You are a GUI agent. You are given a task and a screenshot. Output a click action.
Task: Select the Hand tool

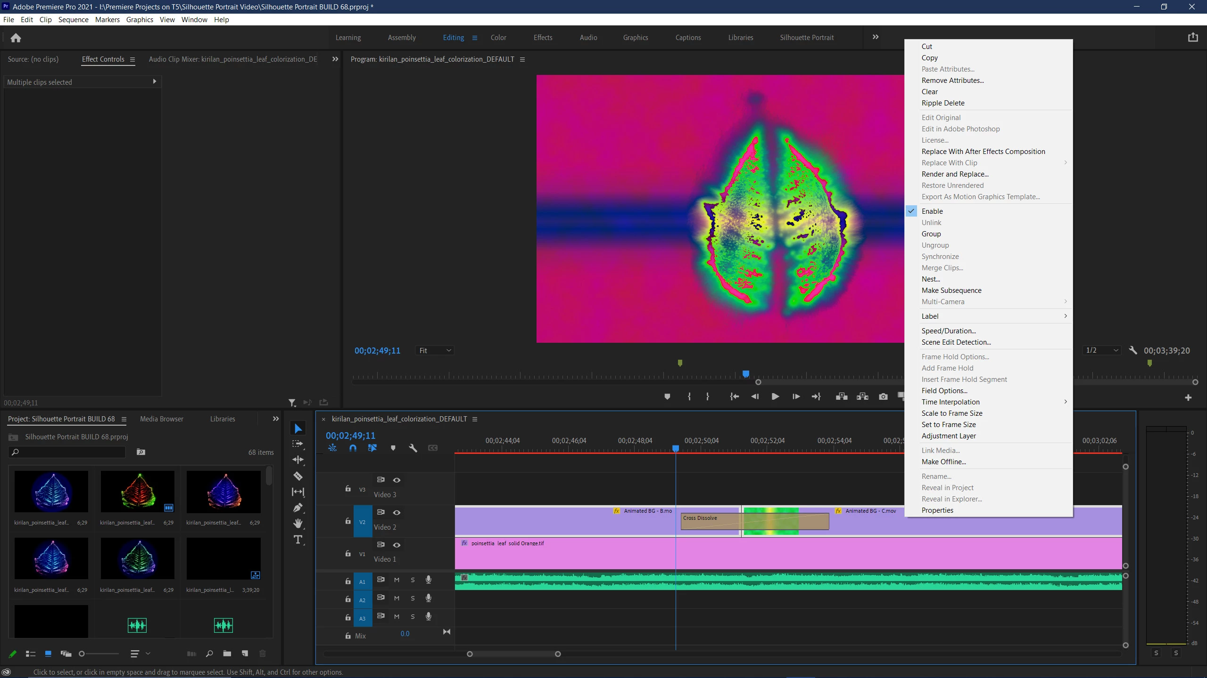point(298,524)
